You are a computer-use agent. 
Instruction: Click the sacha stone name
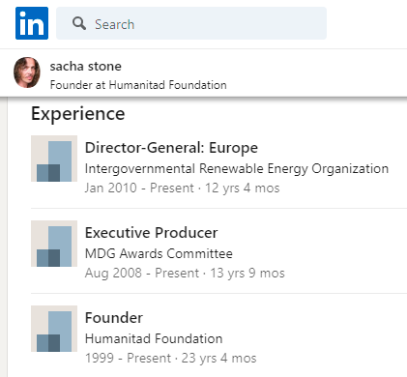[85, 66]
